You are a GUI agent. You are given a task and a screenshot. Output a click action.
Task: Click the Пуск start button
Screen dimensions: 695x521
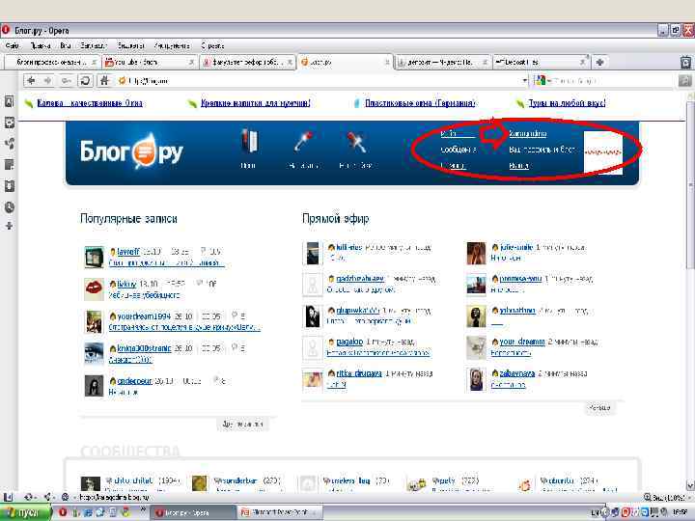click(x=25, y=512)
